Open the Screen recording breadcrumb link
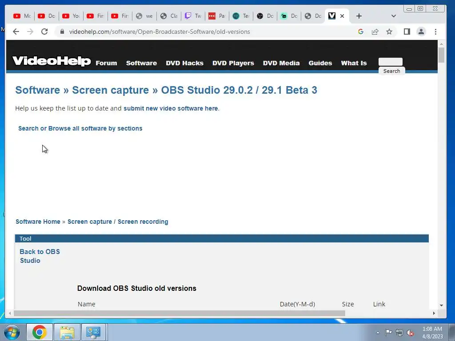Screen dimensions: 455x341 143,222
